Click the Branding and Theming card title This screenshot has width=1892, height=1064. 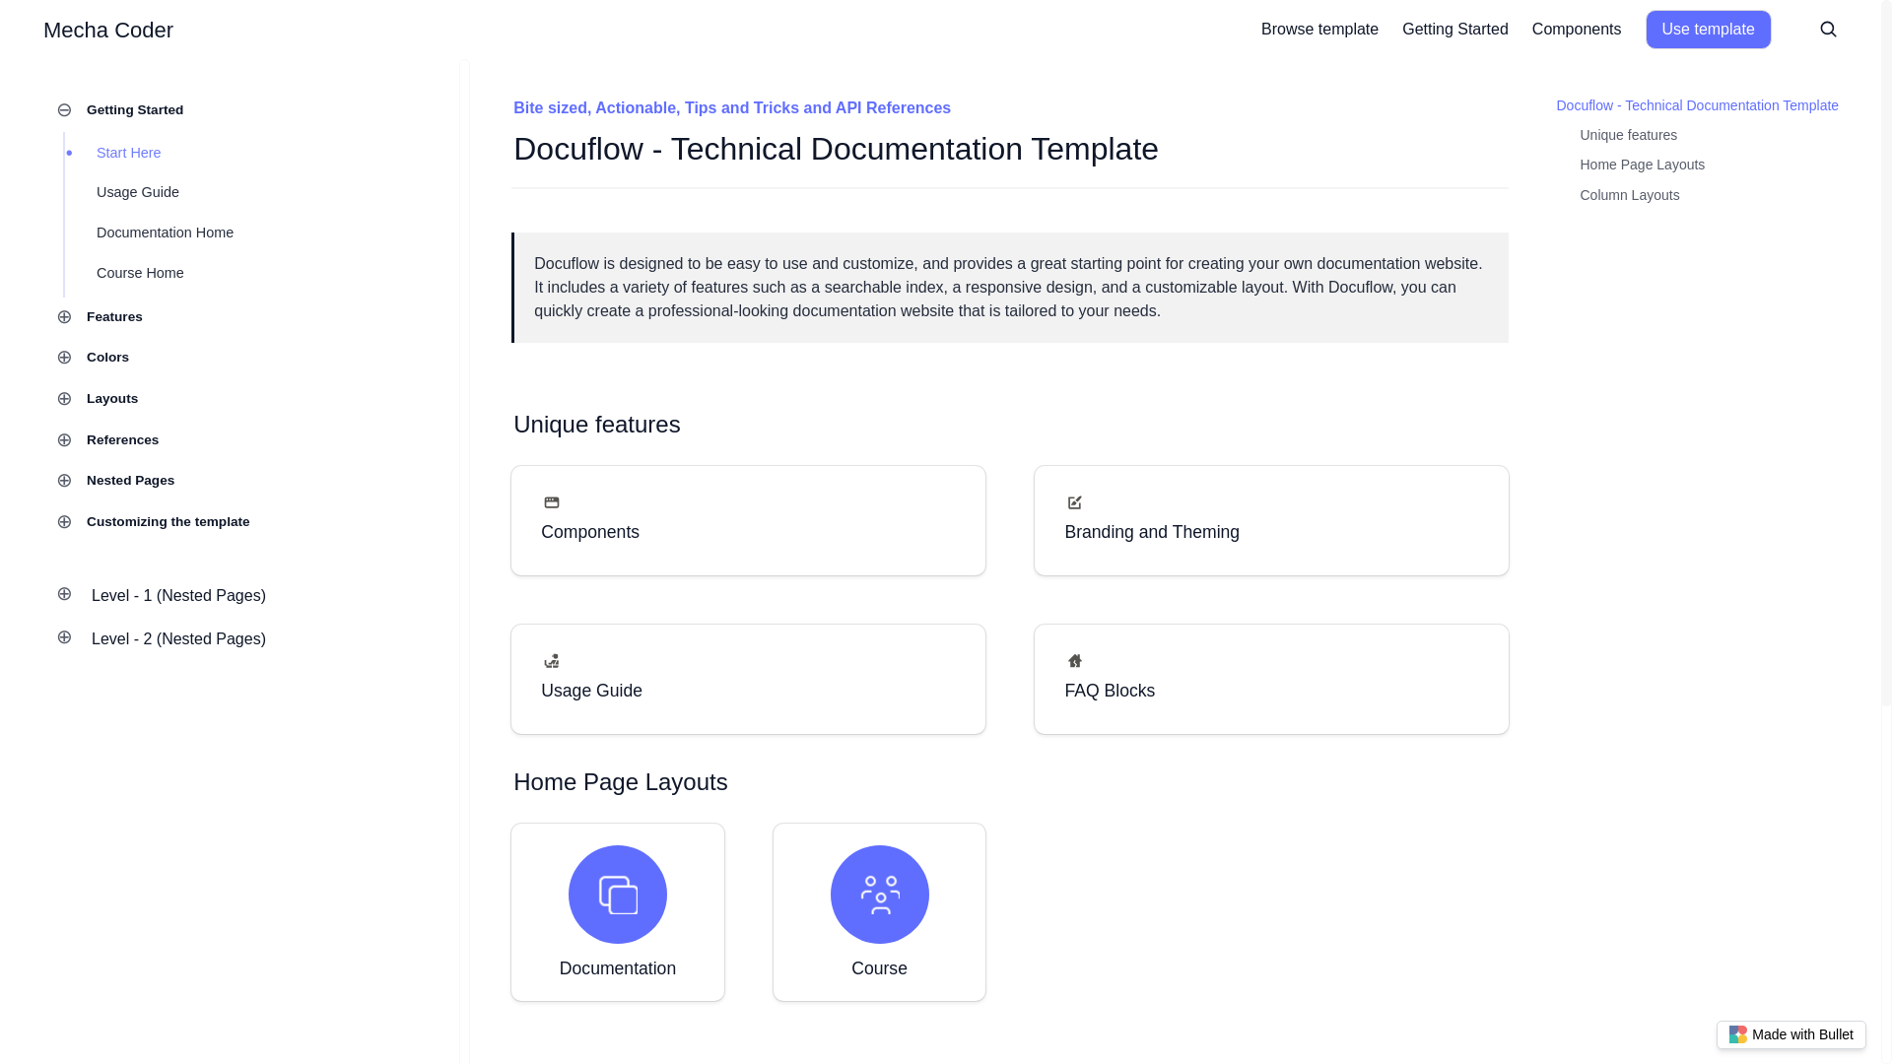[1152, 532]
